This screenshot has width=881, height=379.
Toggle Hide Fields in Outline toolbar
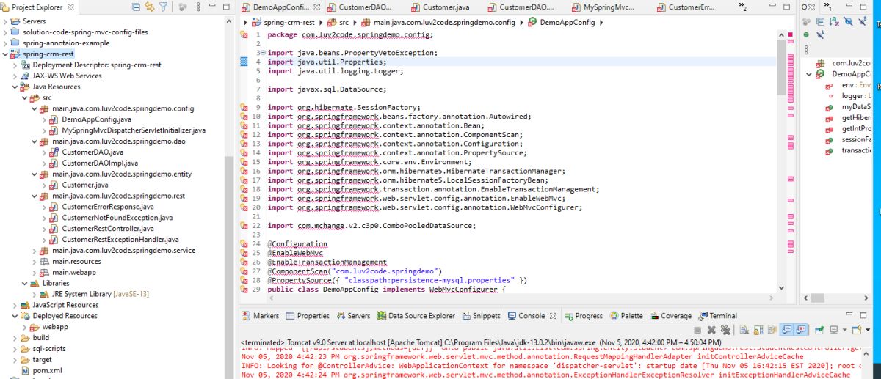click(848, 21)
